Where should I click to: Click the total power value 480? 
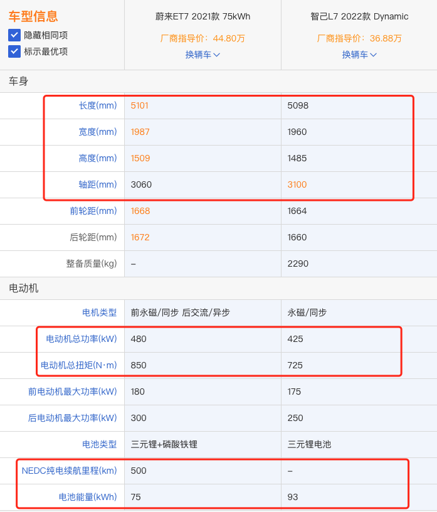tap(139, 339)
